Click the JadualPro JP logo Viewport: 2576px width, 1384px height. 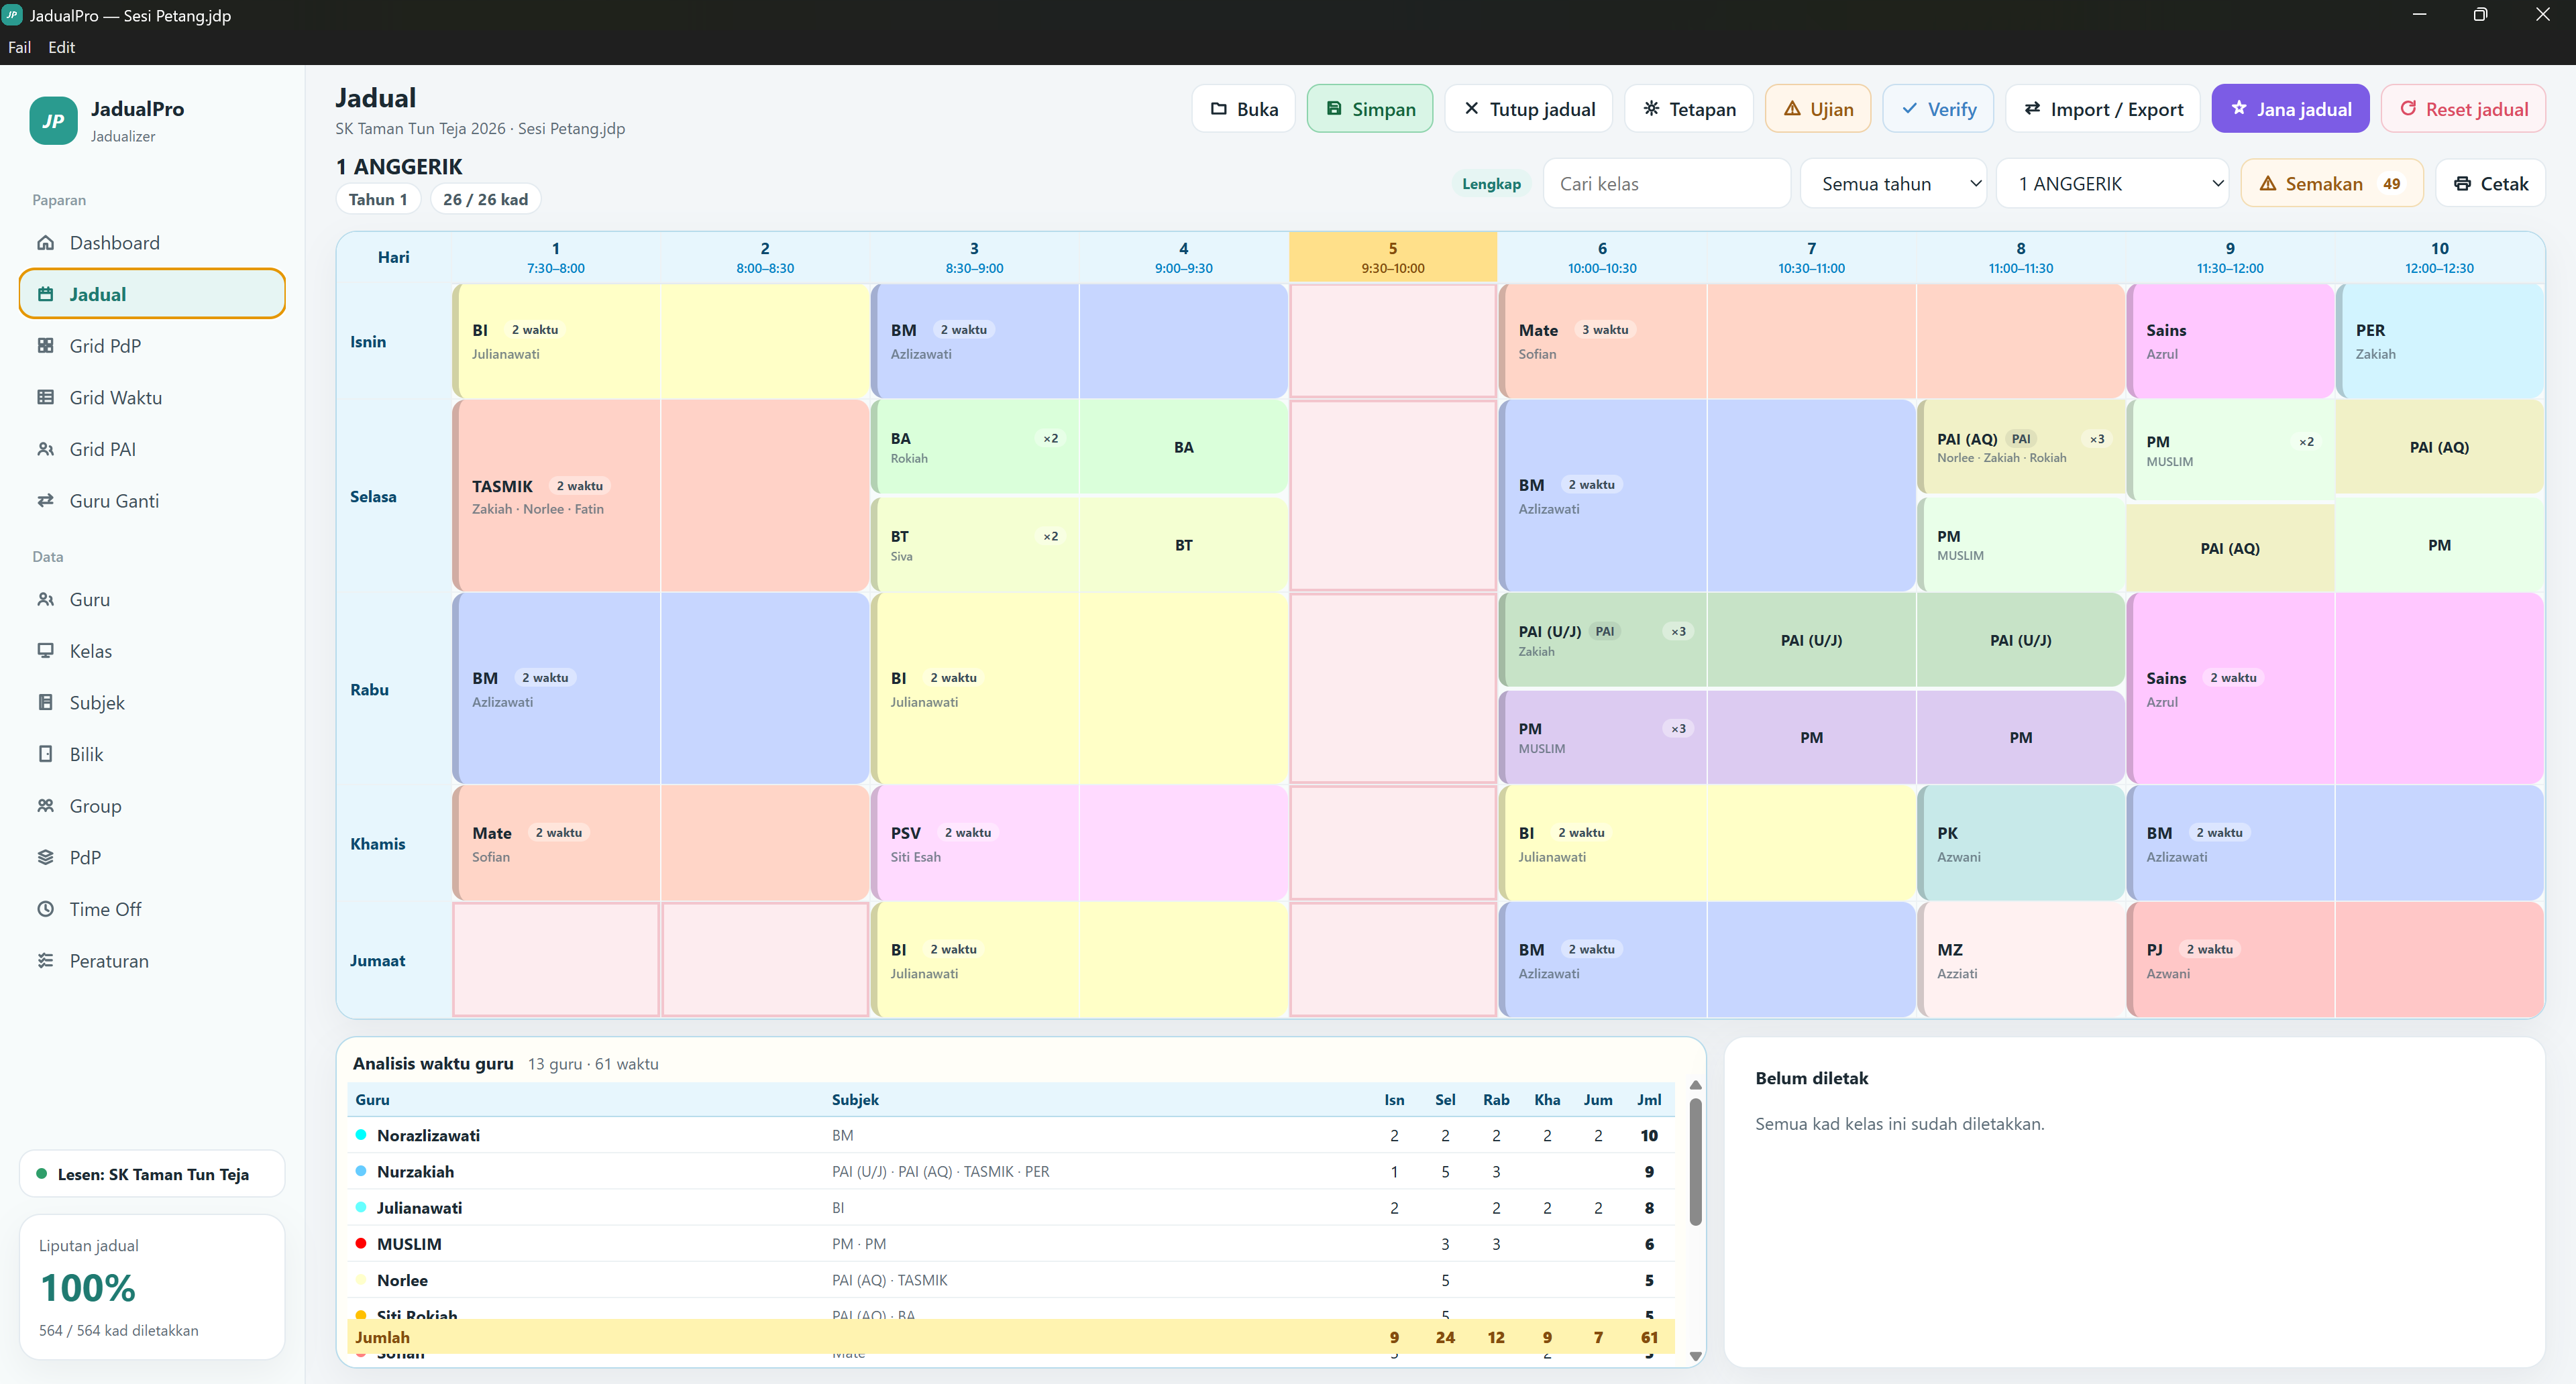tap(53, 121)
